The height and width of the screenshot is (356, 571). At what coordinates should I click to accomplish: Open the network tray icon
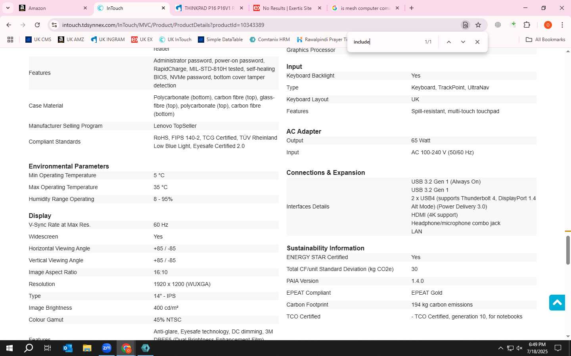[510, 348]
